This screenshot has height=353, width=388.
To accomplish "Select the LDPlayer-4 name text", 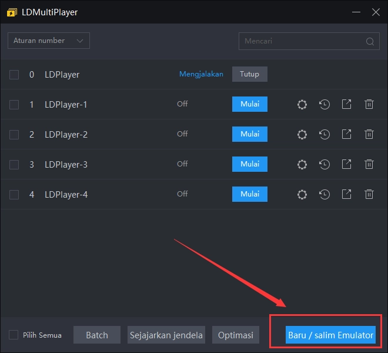I will (66, 195).
